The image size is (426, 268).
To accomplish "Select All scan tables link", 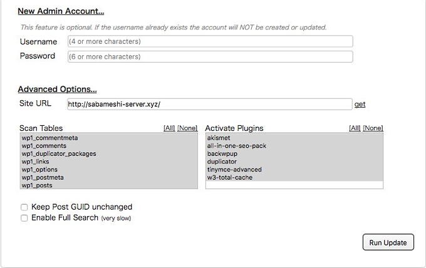I will (x=169, y=128).
